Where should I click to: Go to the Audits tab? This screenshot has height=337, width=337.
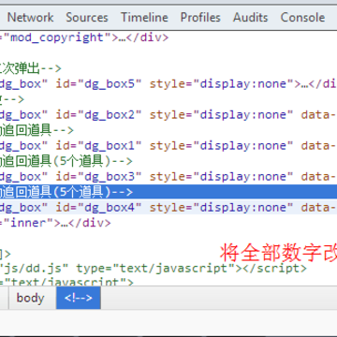[x=250, y=18]
